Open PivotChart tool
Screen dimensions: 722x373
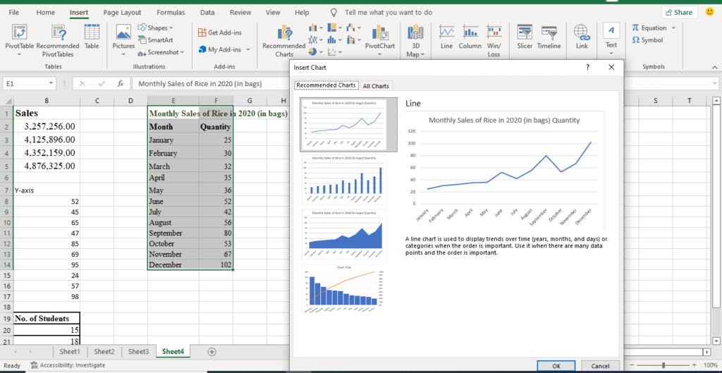pos(380,40)
